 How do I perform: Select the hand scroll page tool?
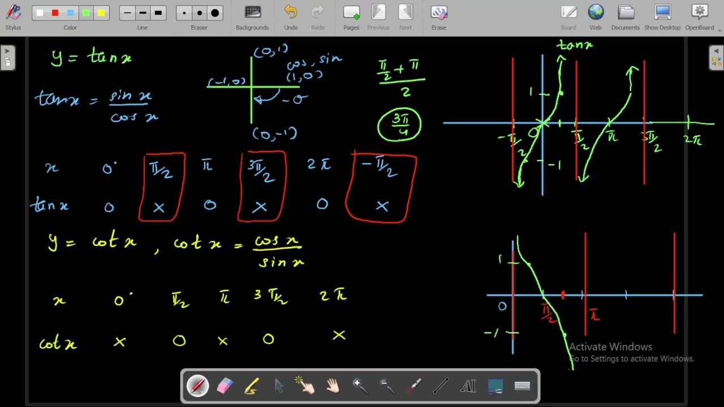pyautogui.click(x=333, y=386)
